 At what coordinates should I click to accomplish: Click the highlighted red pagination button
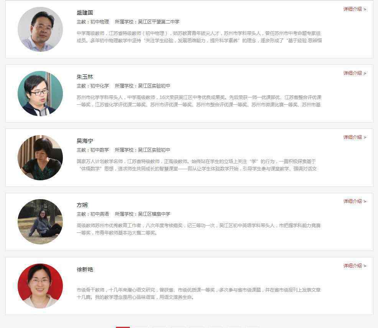(x=123, y=327)
